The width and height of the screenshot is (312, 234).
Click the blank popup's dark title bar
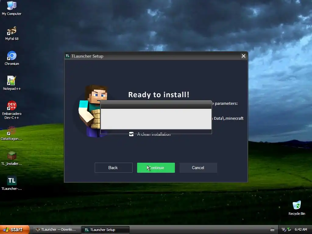pos(156,105)
